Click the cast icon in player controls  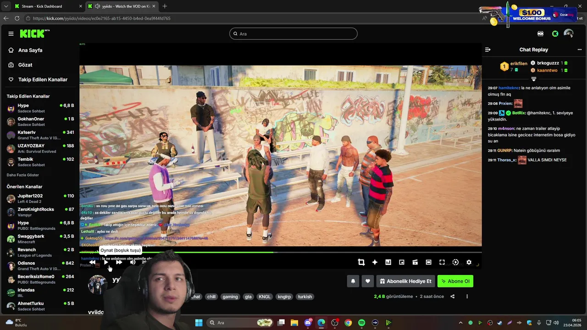415,262
